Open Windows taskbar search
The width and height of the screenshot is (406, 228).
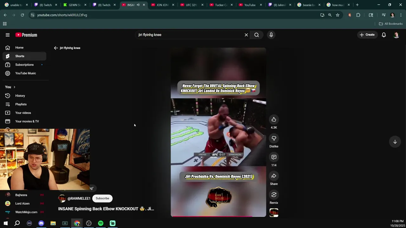click(17, 223)
